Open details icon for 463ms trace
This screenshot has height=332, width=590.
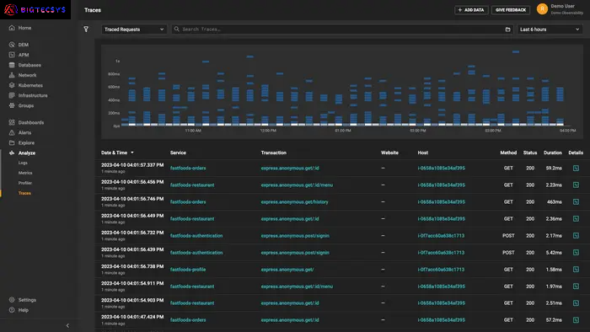tap(576, 201)
